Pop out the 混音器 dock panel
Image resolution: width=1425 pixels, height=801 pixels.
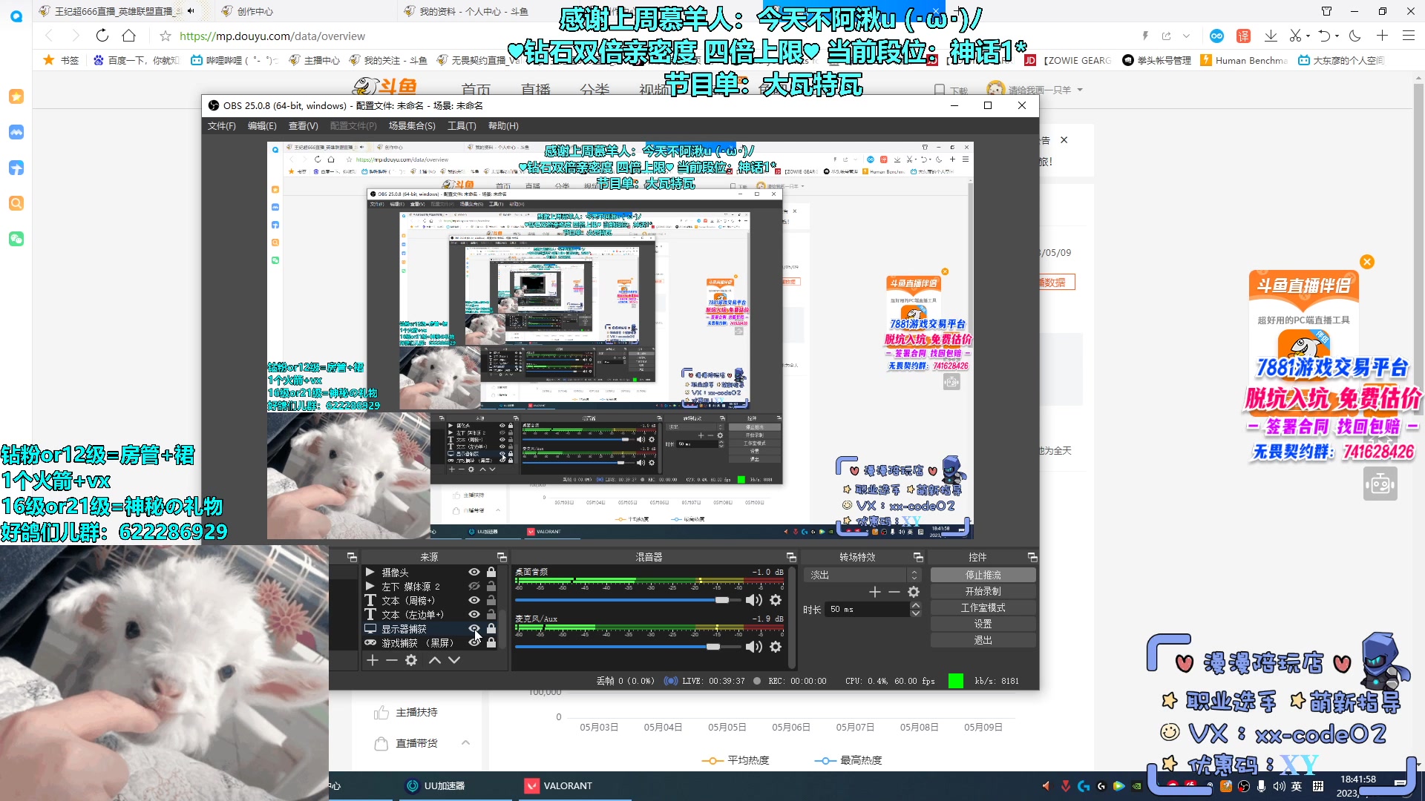pos(791,557)
